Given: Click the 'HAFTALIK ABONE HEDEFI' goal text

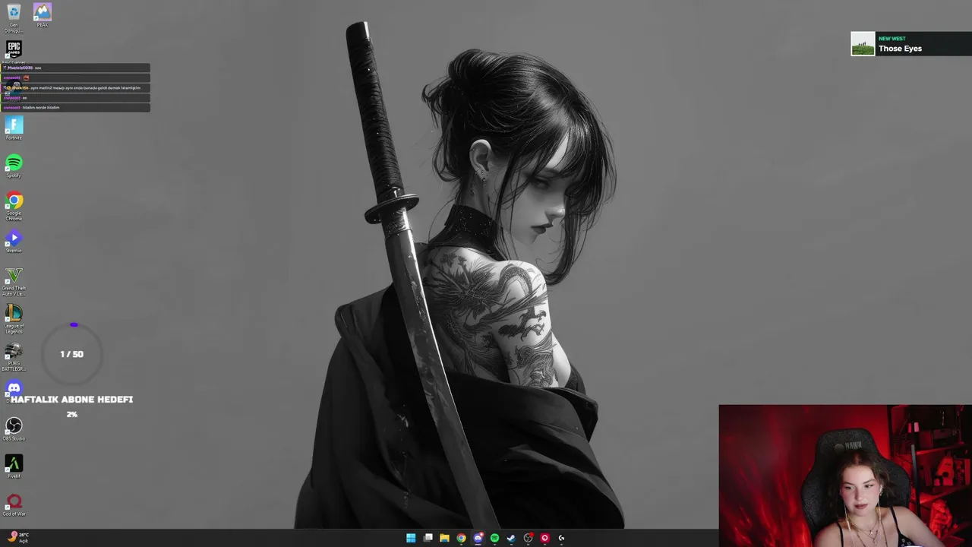Looking at the screenshot, I should click(x=72, y=399).
